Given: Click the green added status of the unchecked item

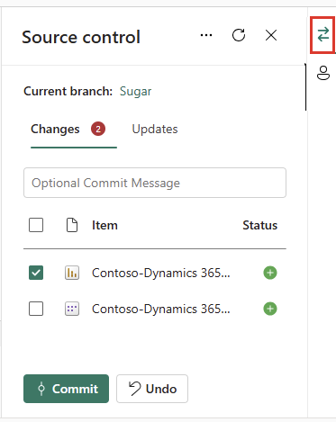Looking at the screenshot, I should (x=270, y=309).
